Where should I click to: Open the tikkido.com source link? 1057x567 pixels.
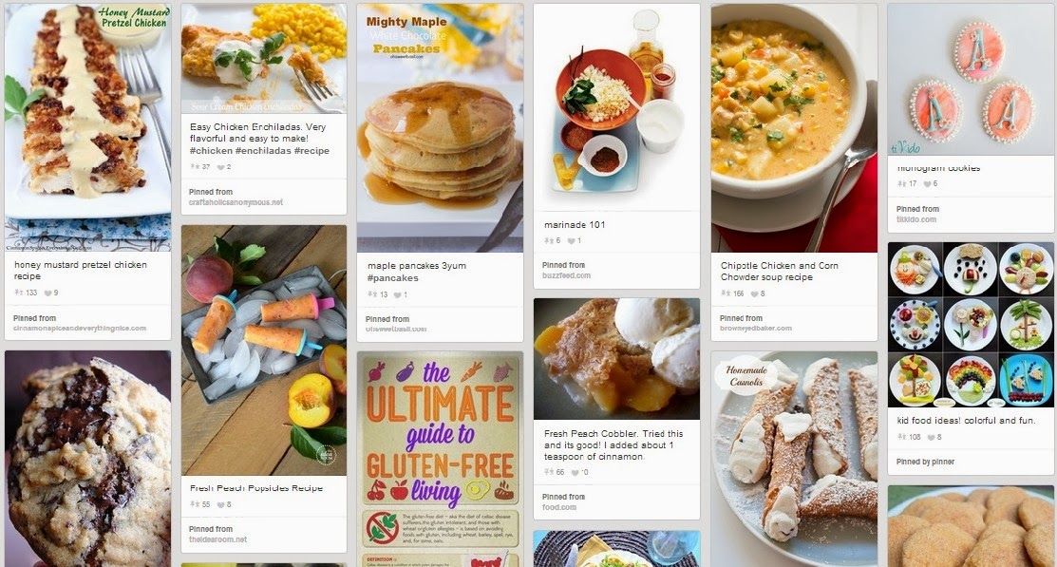pyautogui.click(x=916, y=219)
